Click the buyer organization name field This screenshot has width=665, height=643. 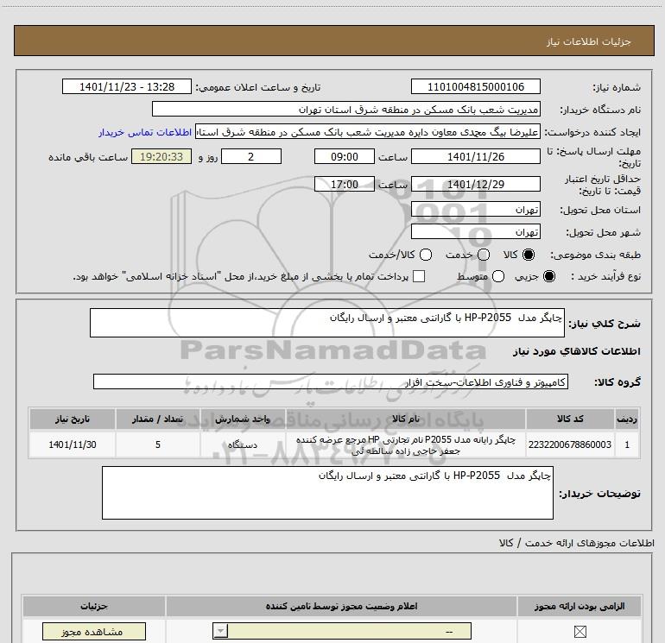[346, 109]
